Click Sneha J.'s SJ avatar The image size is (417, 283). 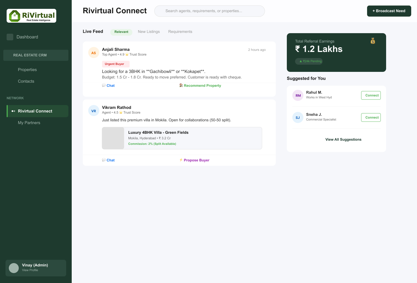click(298, 117)
